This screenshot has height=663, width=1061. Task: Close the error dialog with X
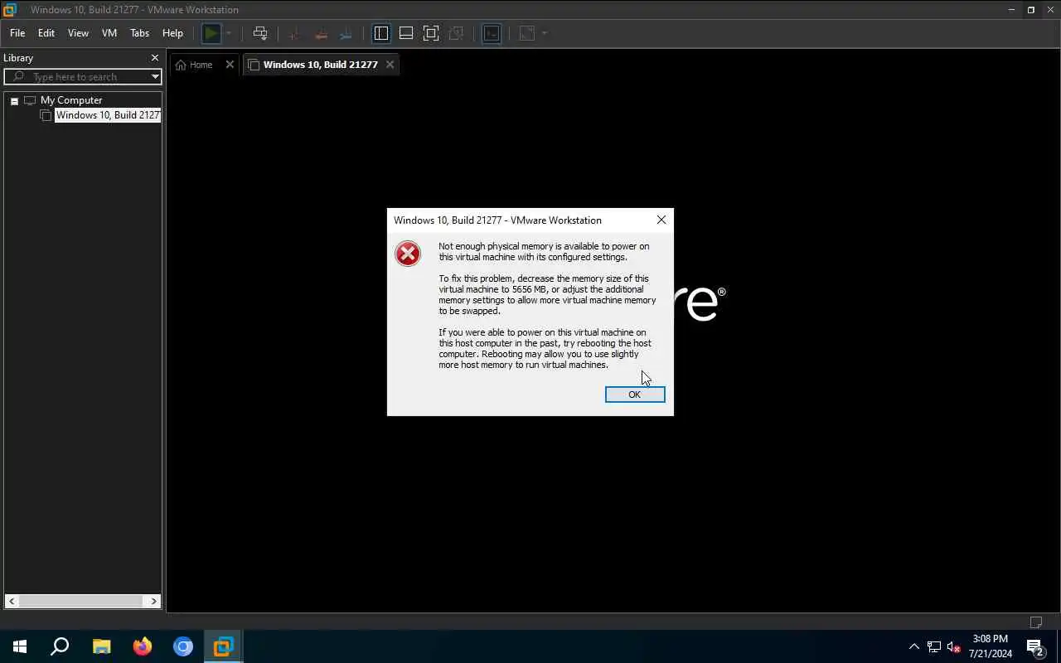point(661,220)
